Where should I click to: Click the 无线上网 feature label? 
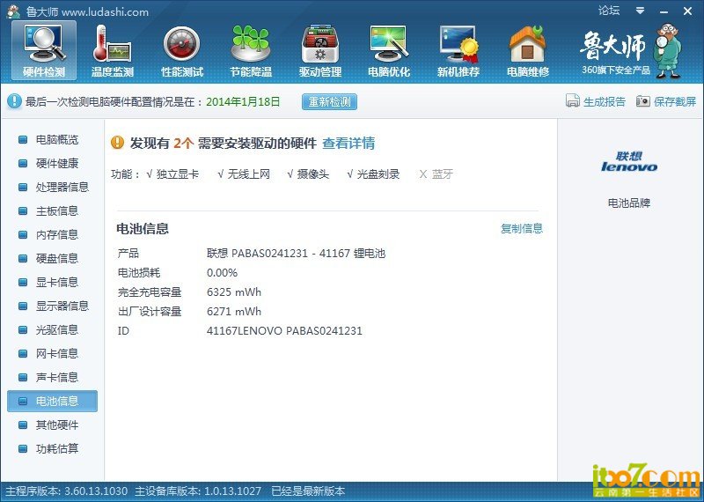(x=249, y=173)
